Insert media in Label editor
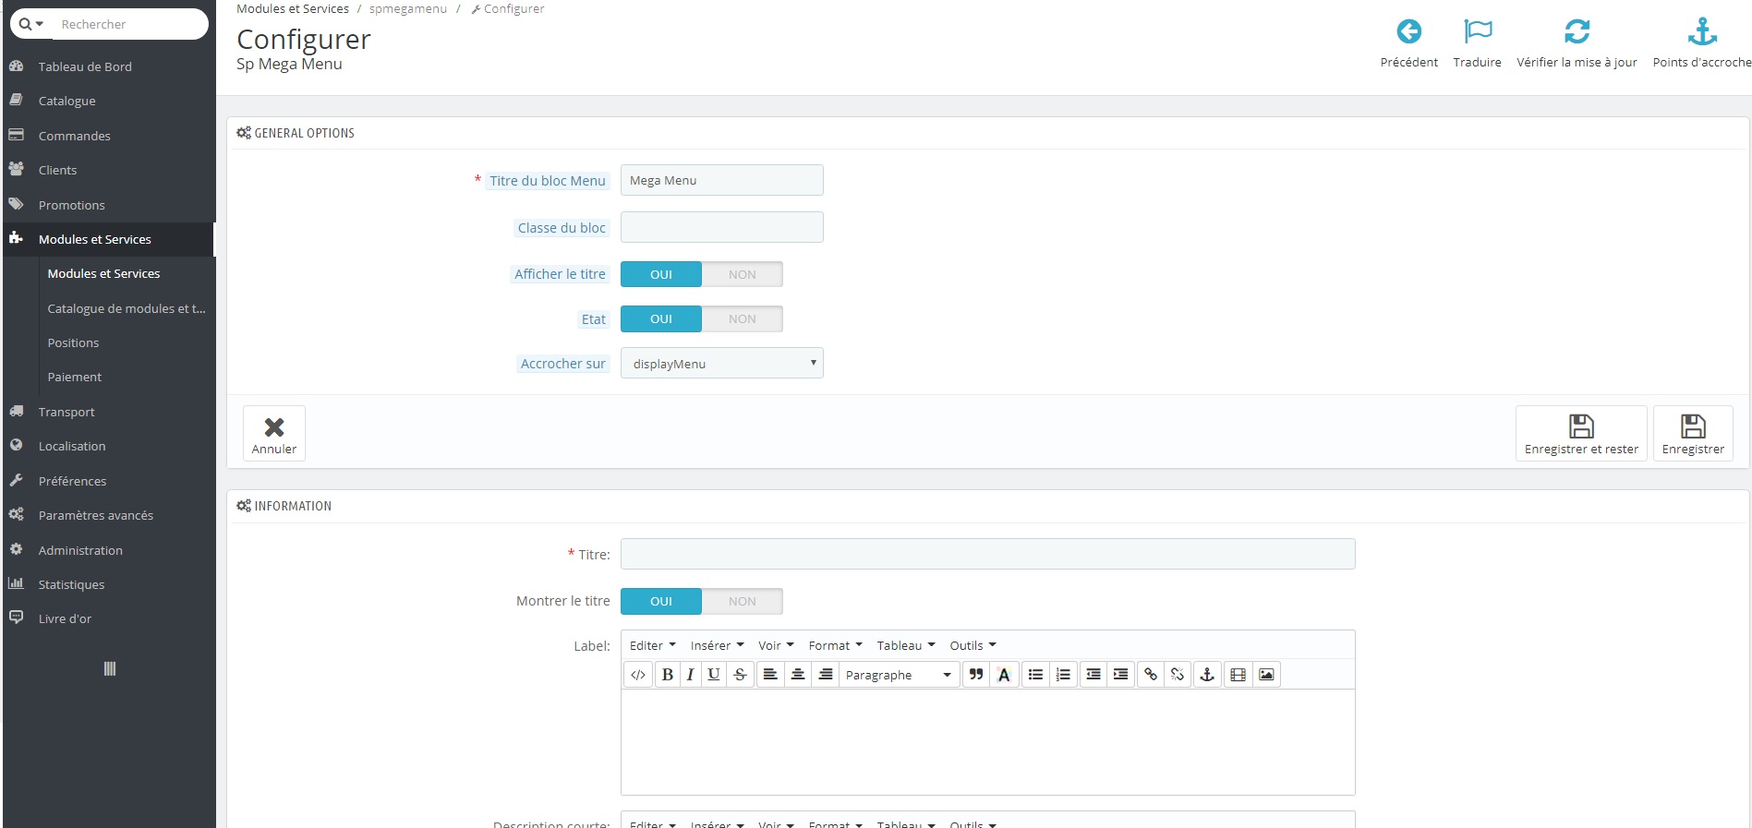 point(1238,675)
